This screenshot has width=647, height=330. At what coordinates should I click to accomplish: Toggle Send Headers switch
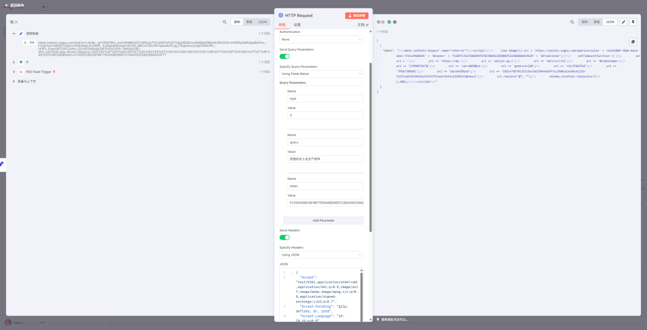285,237
